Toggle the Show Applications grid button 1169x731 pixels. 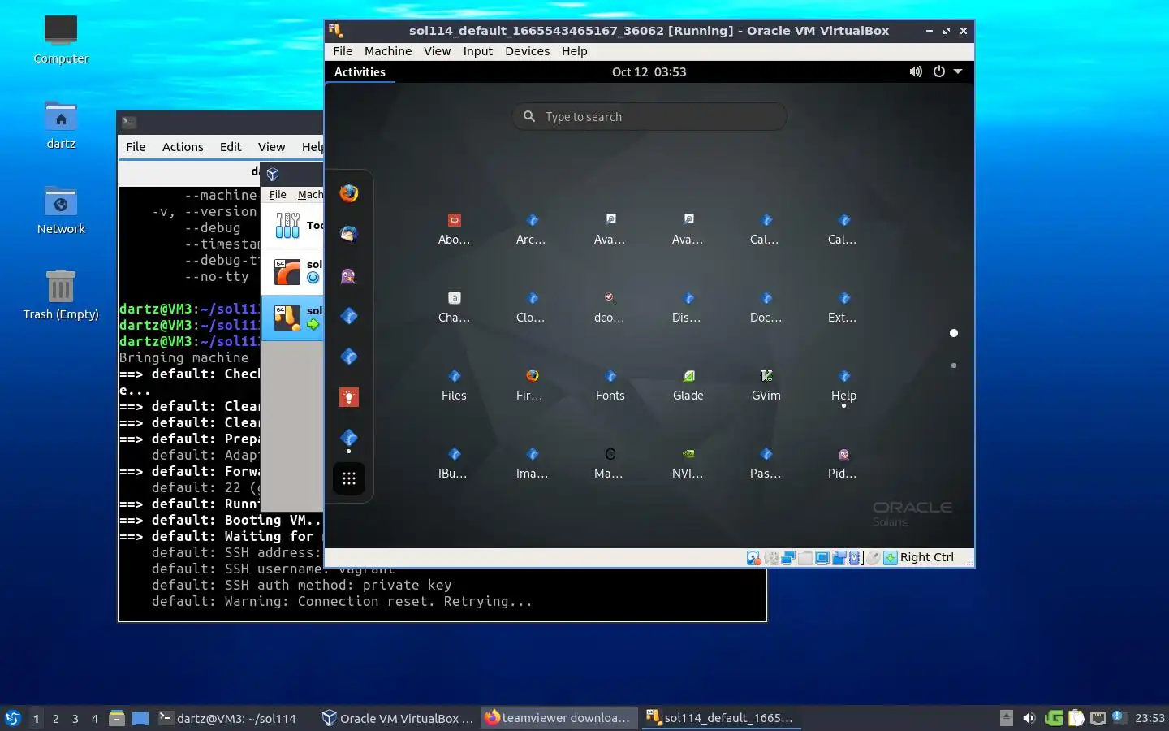[x=349, y=478]
